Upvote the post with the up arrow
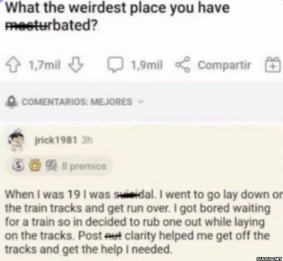 coord(16,64)
